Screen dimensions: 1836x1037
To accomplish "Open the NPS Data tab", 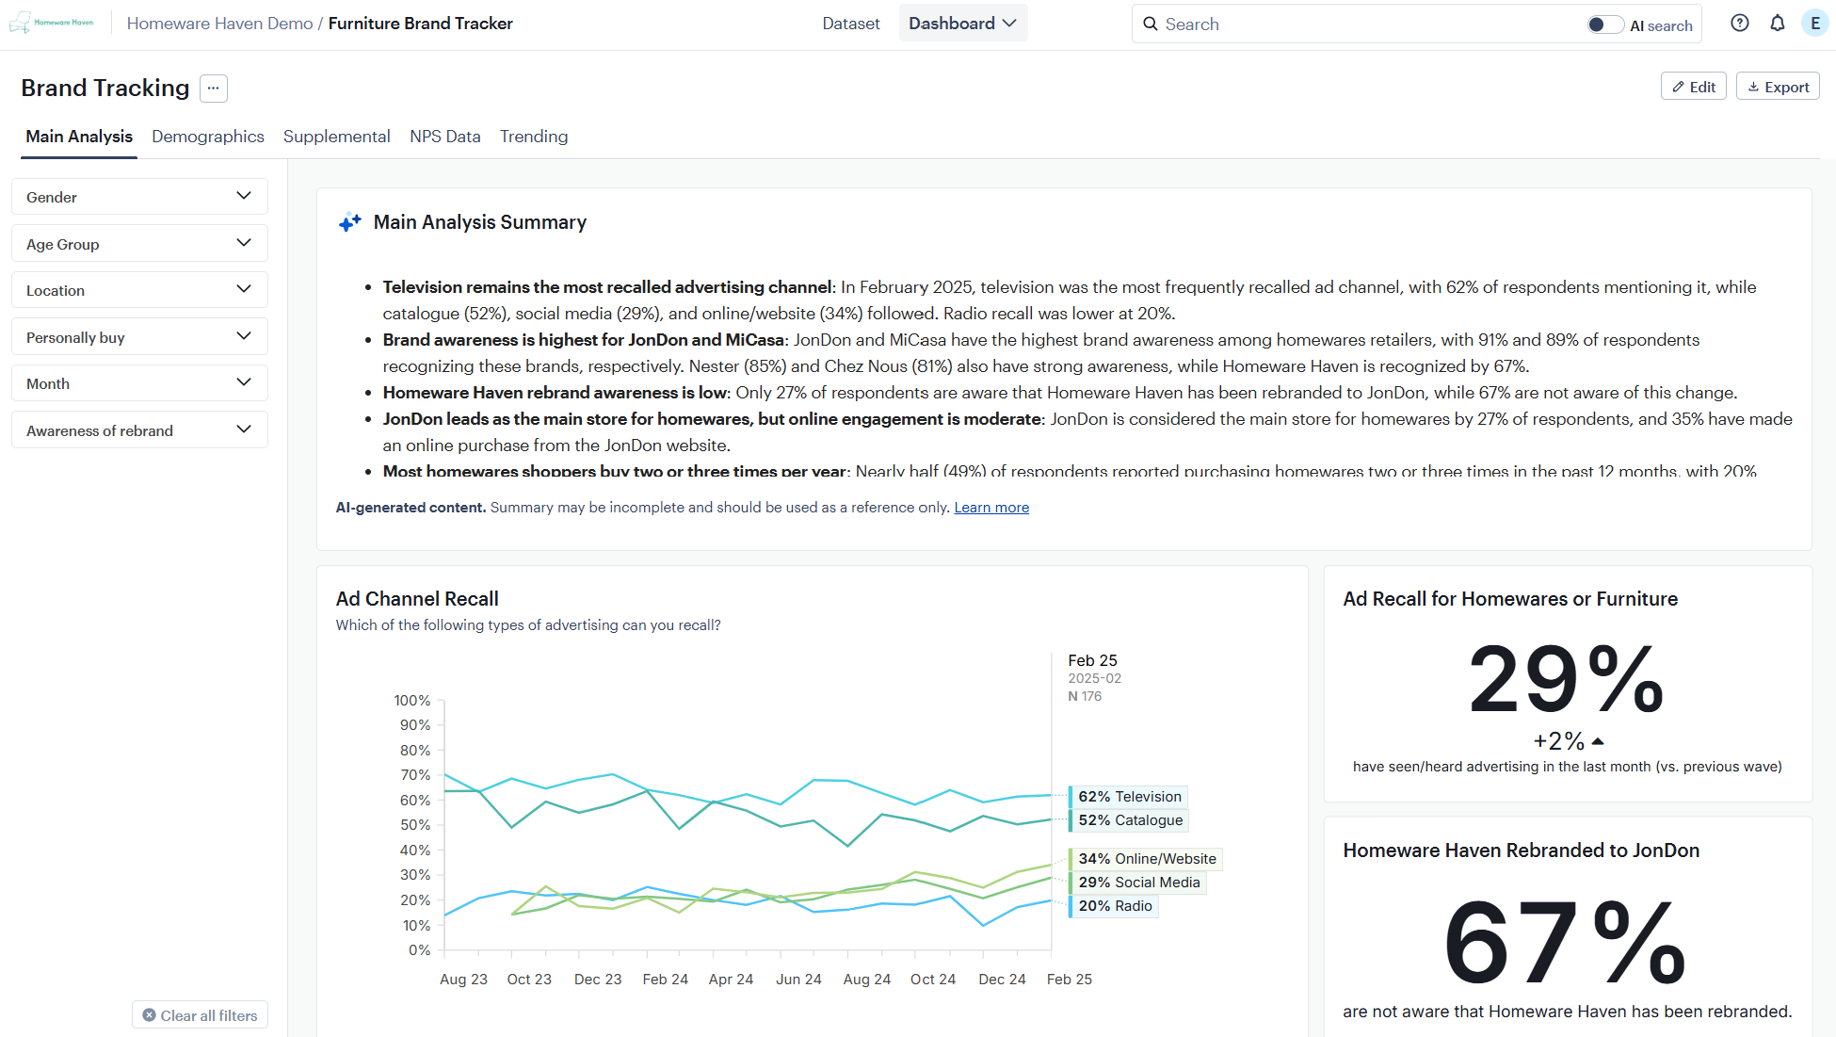I will coord(444,137).
